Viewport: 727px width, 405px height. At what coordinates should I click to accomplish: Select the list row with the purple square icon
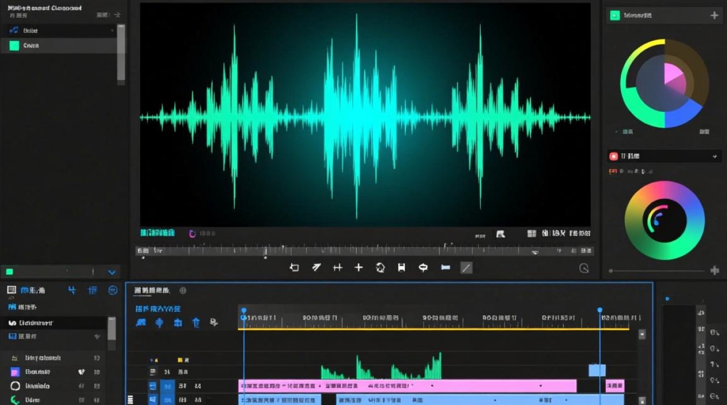(x=53, y=372)
